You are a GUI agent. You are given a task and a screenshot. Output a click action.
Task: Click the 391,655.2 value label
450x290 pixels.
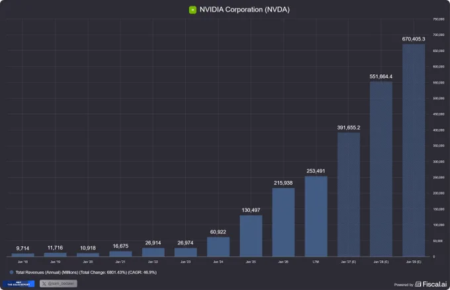(348, 128)
